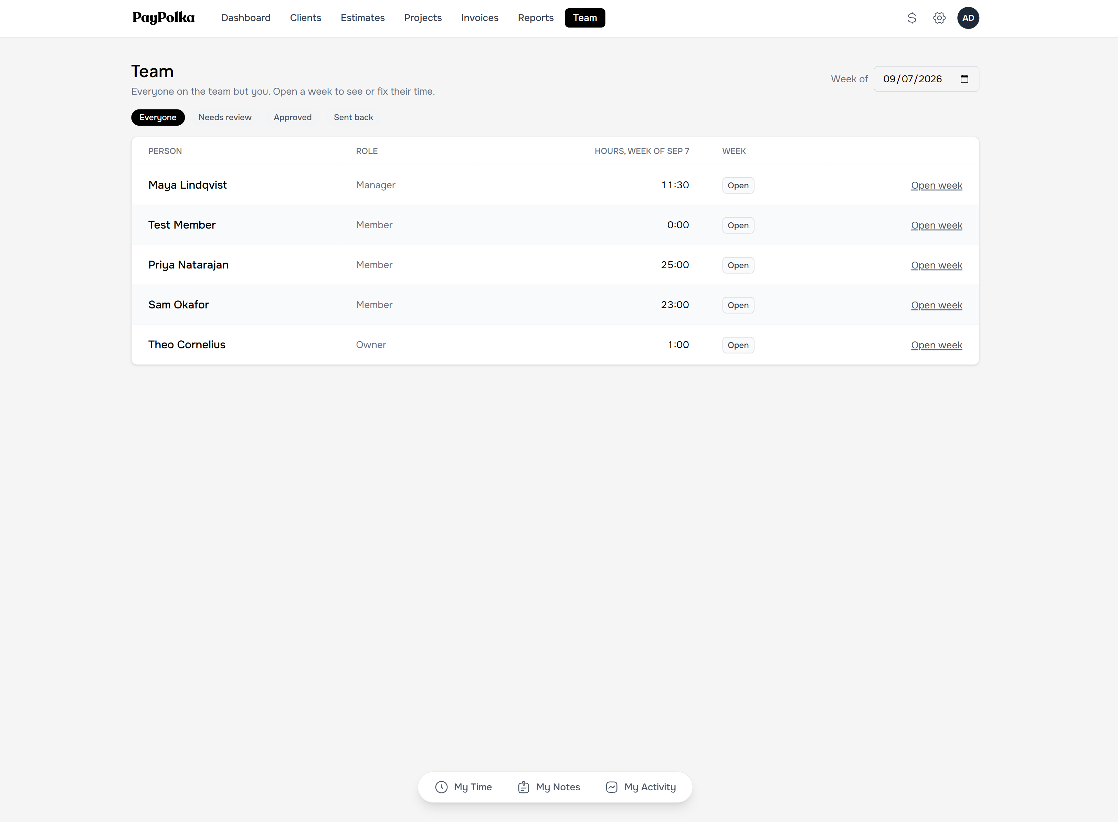This screenshot has width=1118, height=822.
Task: Go to the Dashboard nav item
Action: [x=246, y=18]
